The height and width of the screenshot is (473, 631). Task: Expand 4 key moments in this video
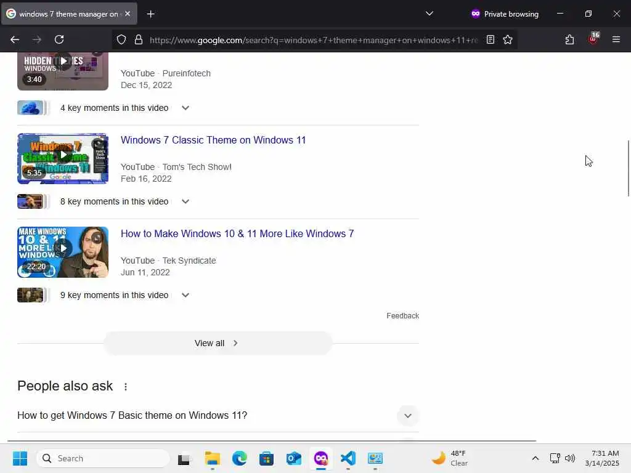tap(185, 108)
